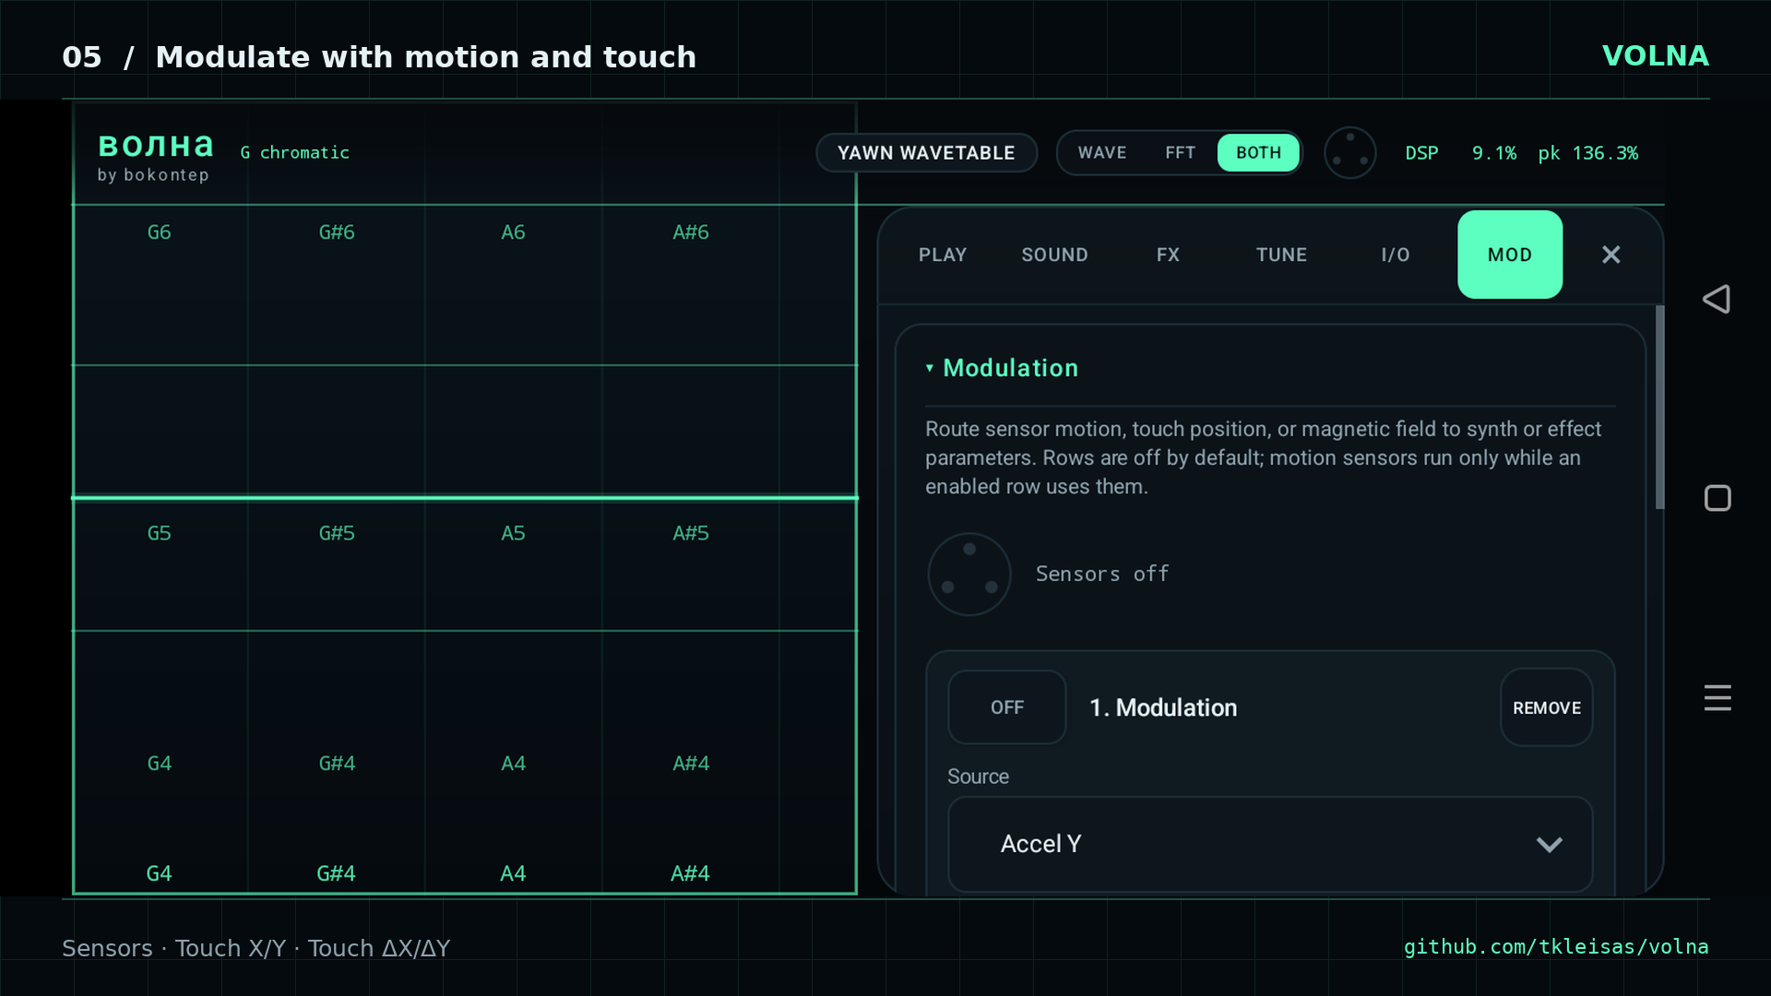Screen dimensions: 1771x996
Task: Open the Source dropdown showing Accel Y
Action: (x=1270, y=844)
